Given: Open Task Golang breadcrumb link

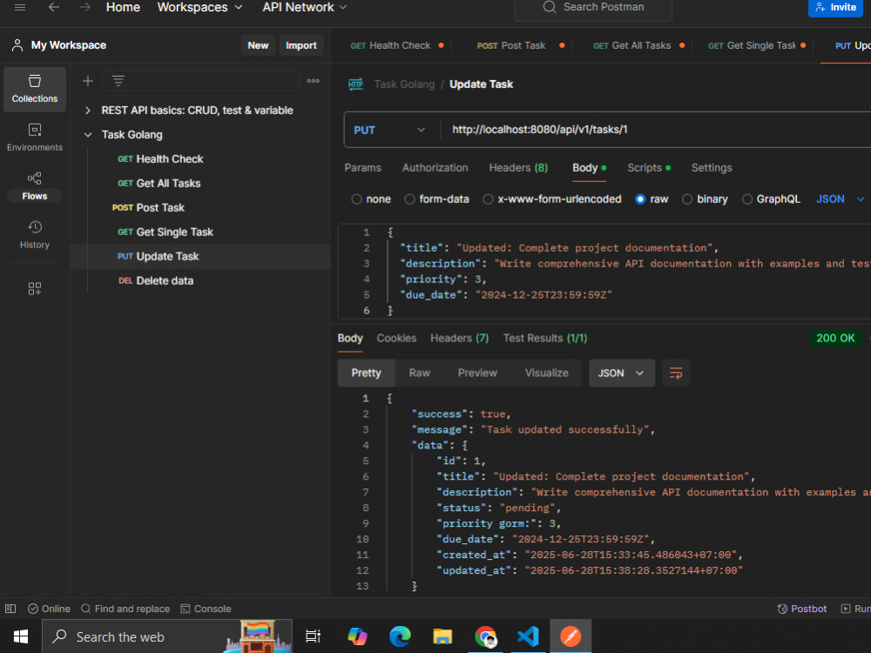Looking at the screenshot, I should [x=404, y=84].
